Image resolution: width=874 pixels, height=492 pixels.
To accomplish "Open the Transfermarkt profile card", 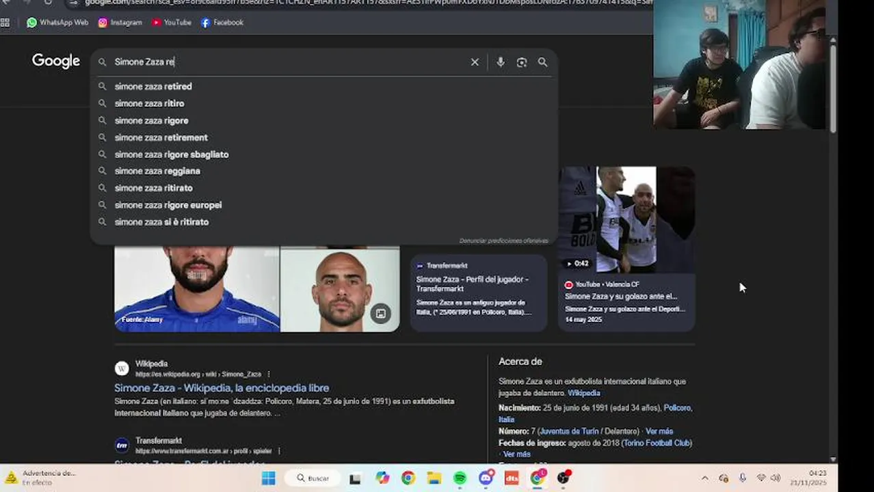I will click(479, 292).
